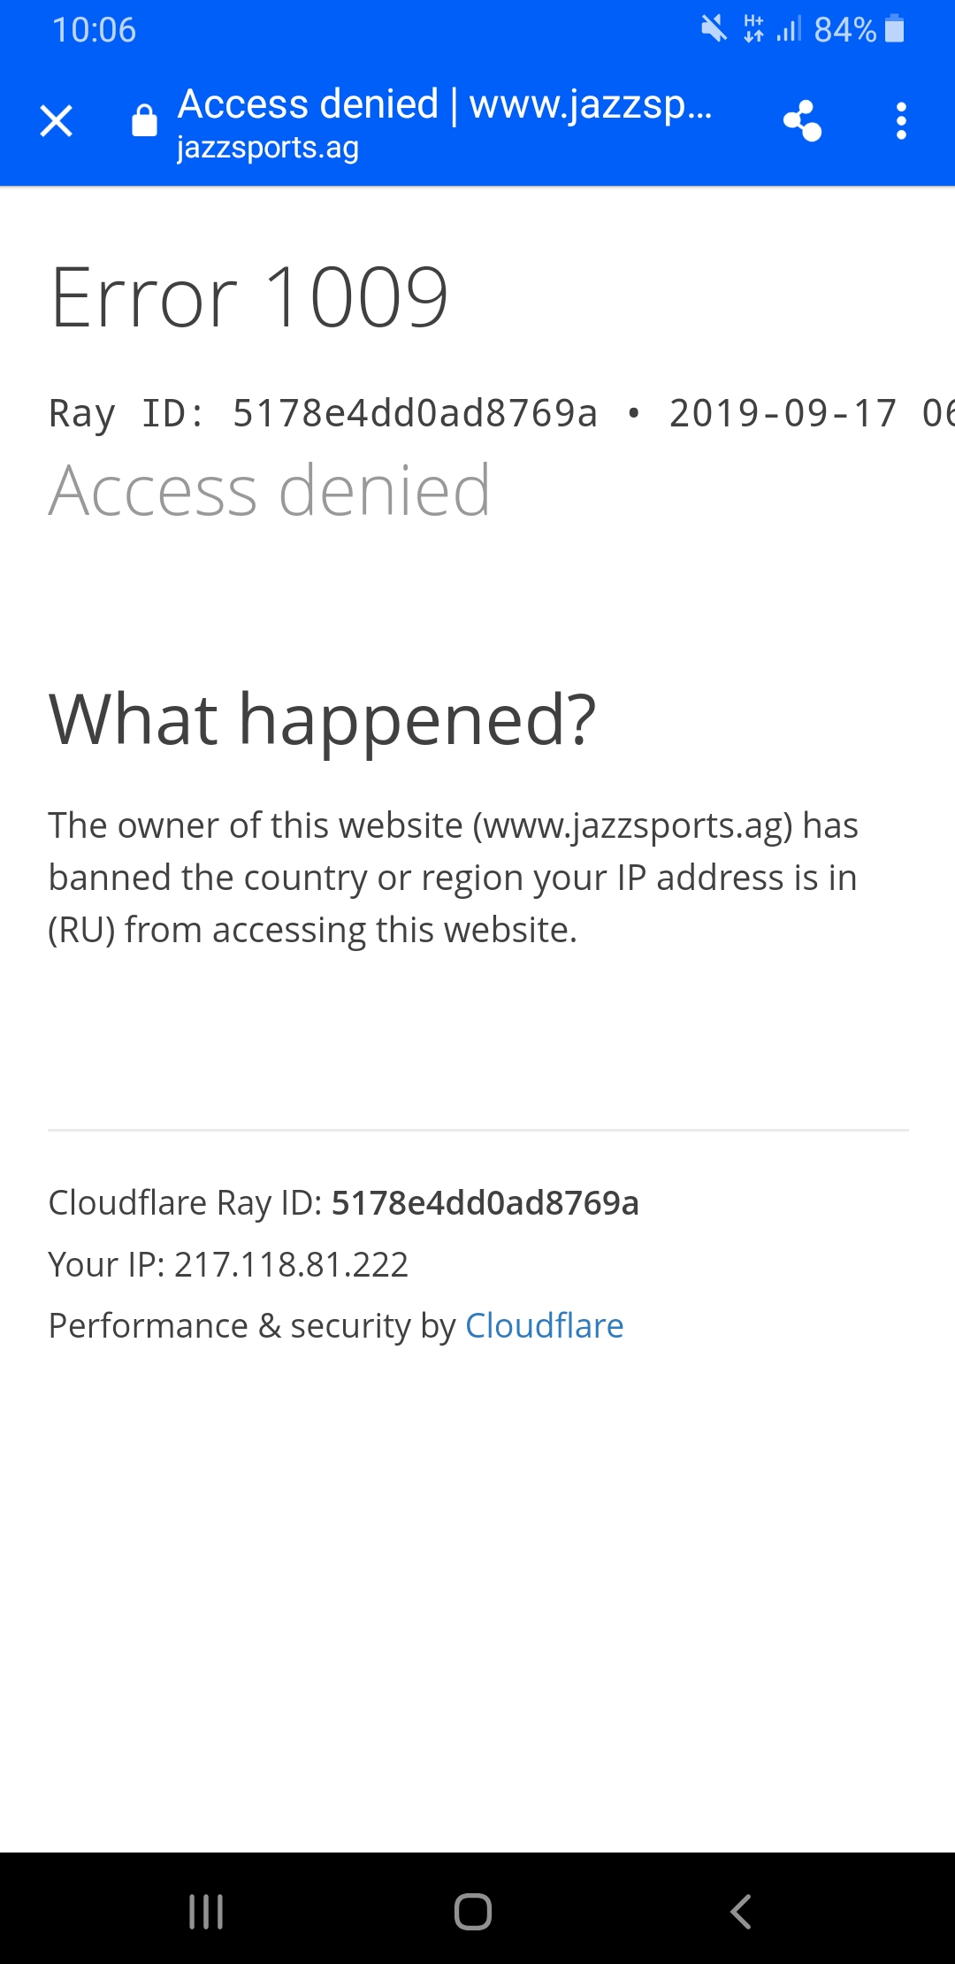
Task: Tap the clock showing 10:06
Action: (x=94, y=30)
